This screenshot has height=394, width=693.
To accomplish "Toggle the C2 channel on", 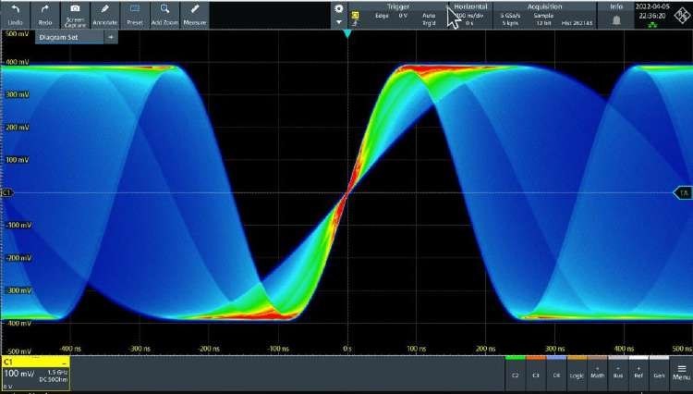I will coord(514,374).
